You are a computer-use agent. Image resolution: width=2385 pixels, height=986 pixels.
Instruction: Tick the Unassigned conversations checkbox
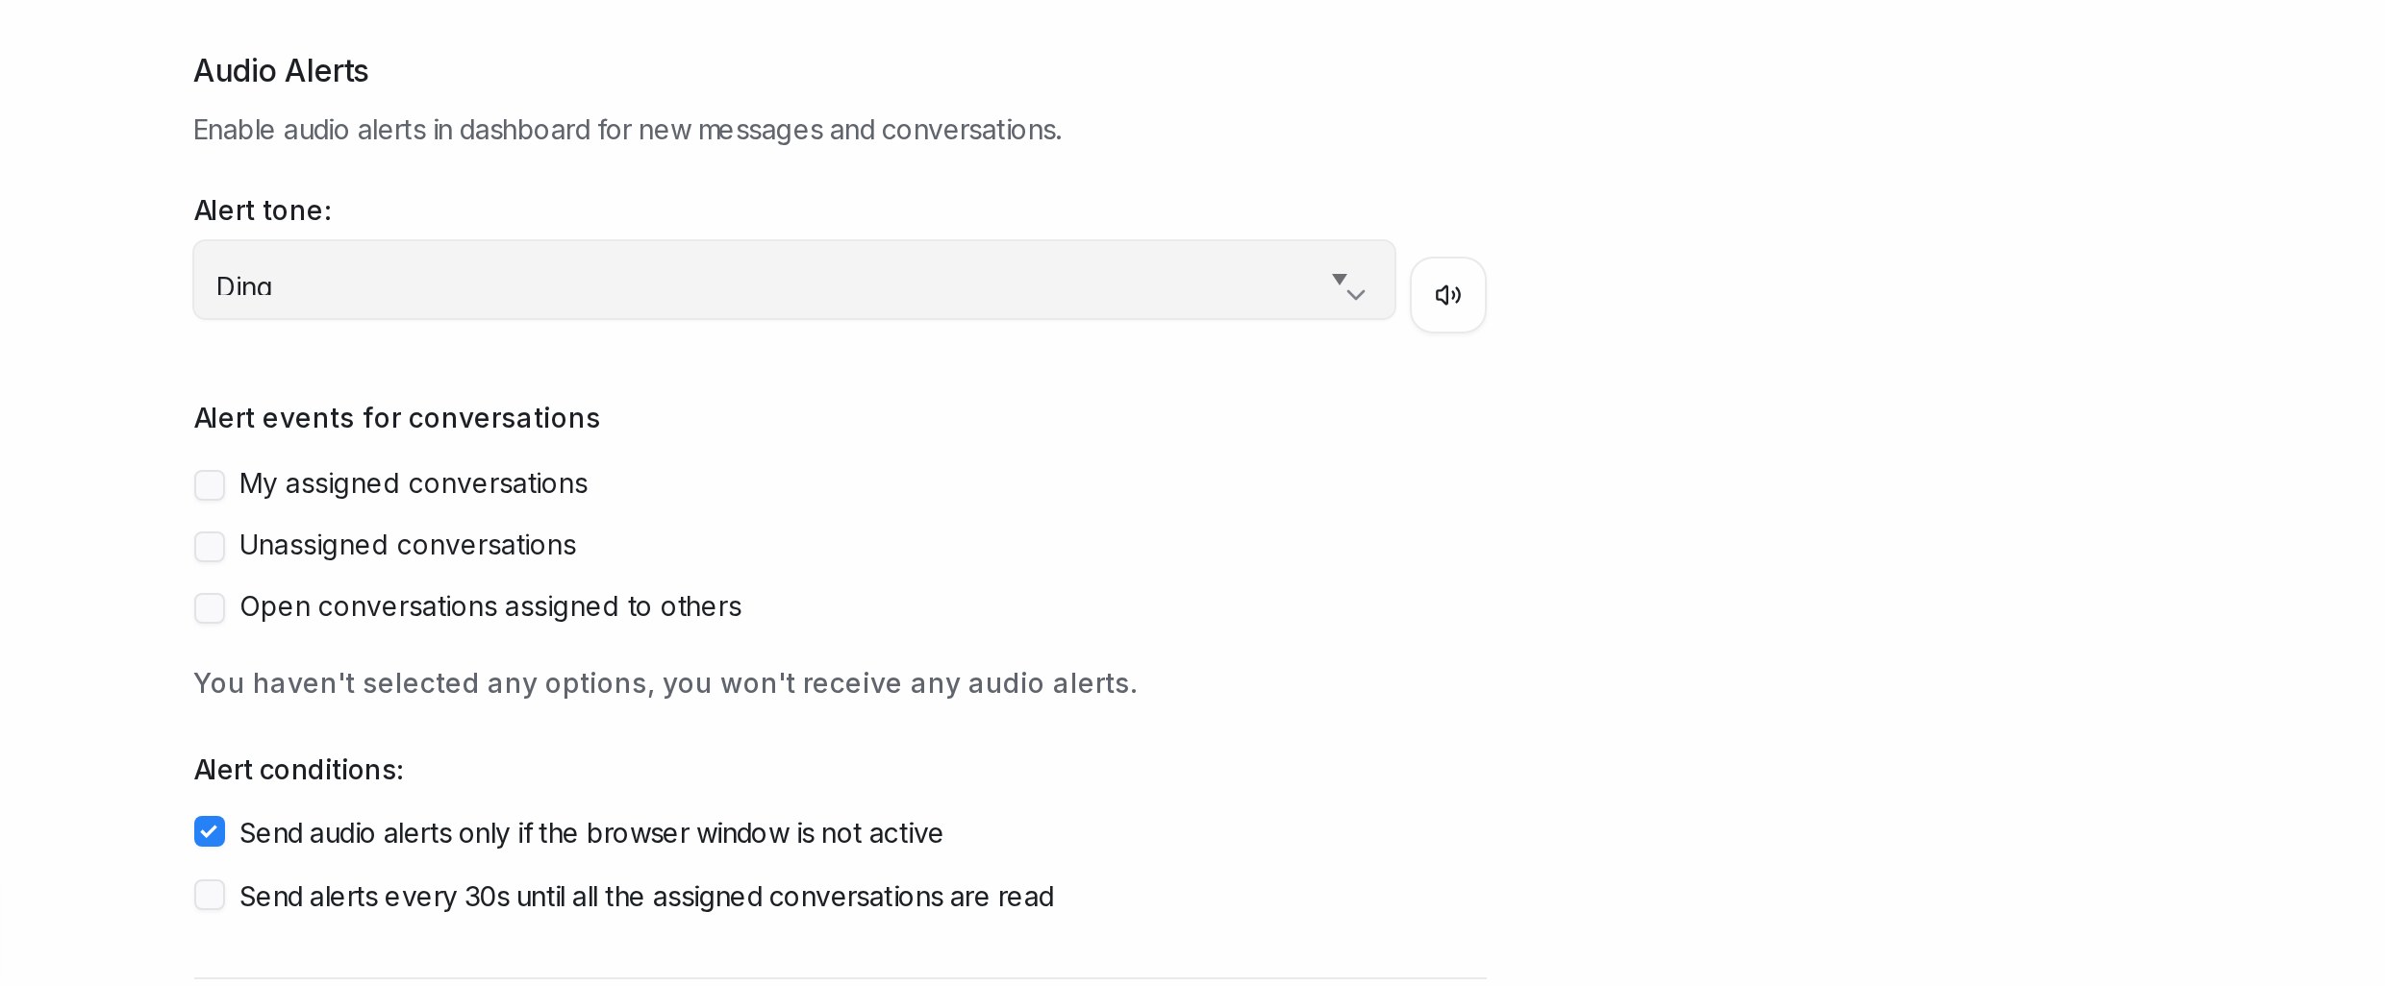[210, 547]
